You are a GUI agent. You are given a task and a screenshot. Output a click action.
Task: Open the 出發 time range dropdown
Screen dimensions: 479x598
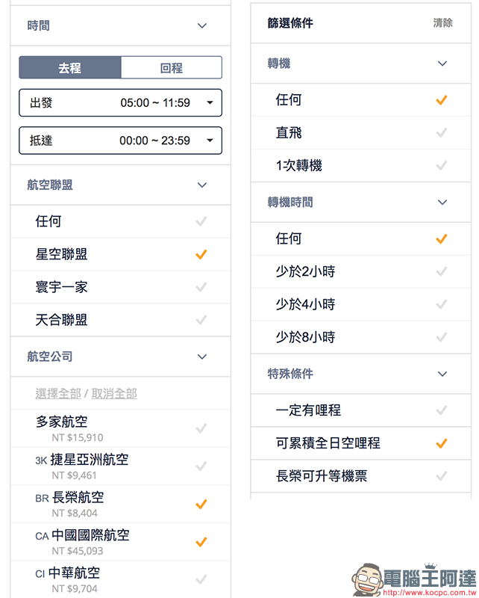click(x=120, y=103)
